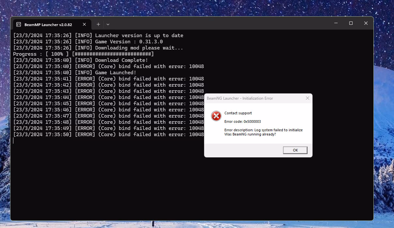Viewport: 394px width, 228px height.
Task: Click "Was BeamNG running already?" text
Action: [250, 134]
